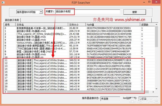Click hash DC6011AA01D9A9F16C09F6E4AA6118E6

pyautogui.click(x=109, y=69)
